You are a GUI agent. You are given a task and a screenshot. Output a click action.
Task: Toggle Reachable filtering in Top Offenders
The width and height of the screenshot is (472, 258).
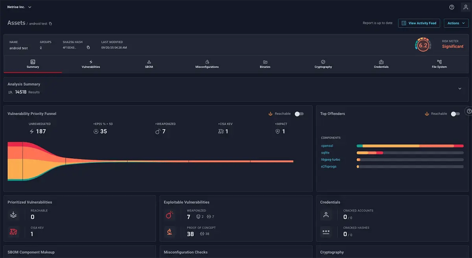[455, 114]
